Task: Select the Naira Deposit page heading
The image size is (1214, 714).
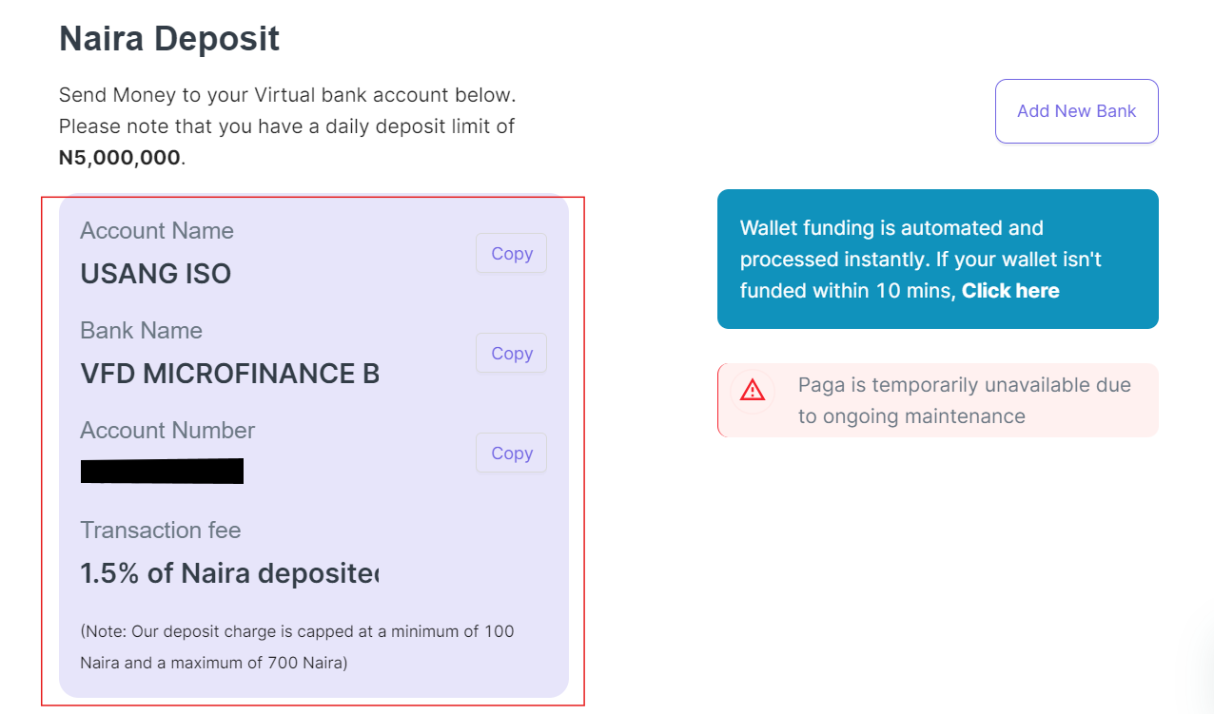Action: (x=169, y=38)
